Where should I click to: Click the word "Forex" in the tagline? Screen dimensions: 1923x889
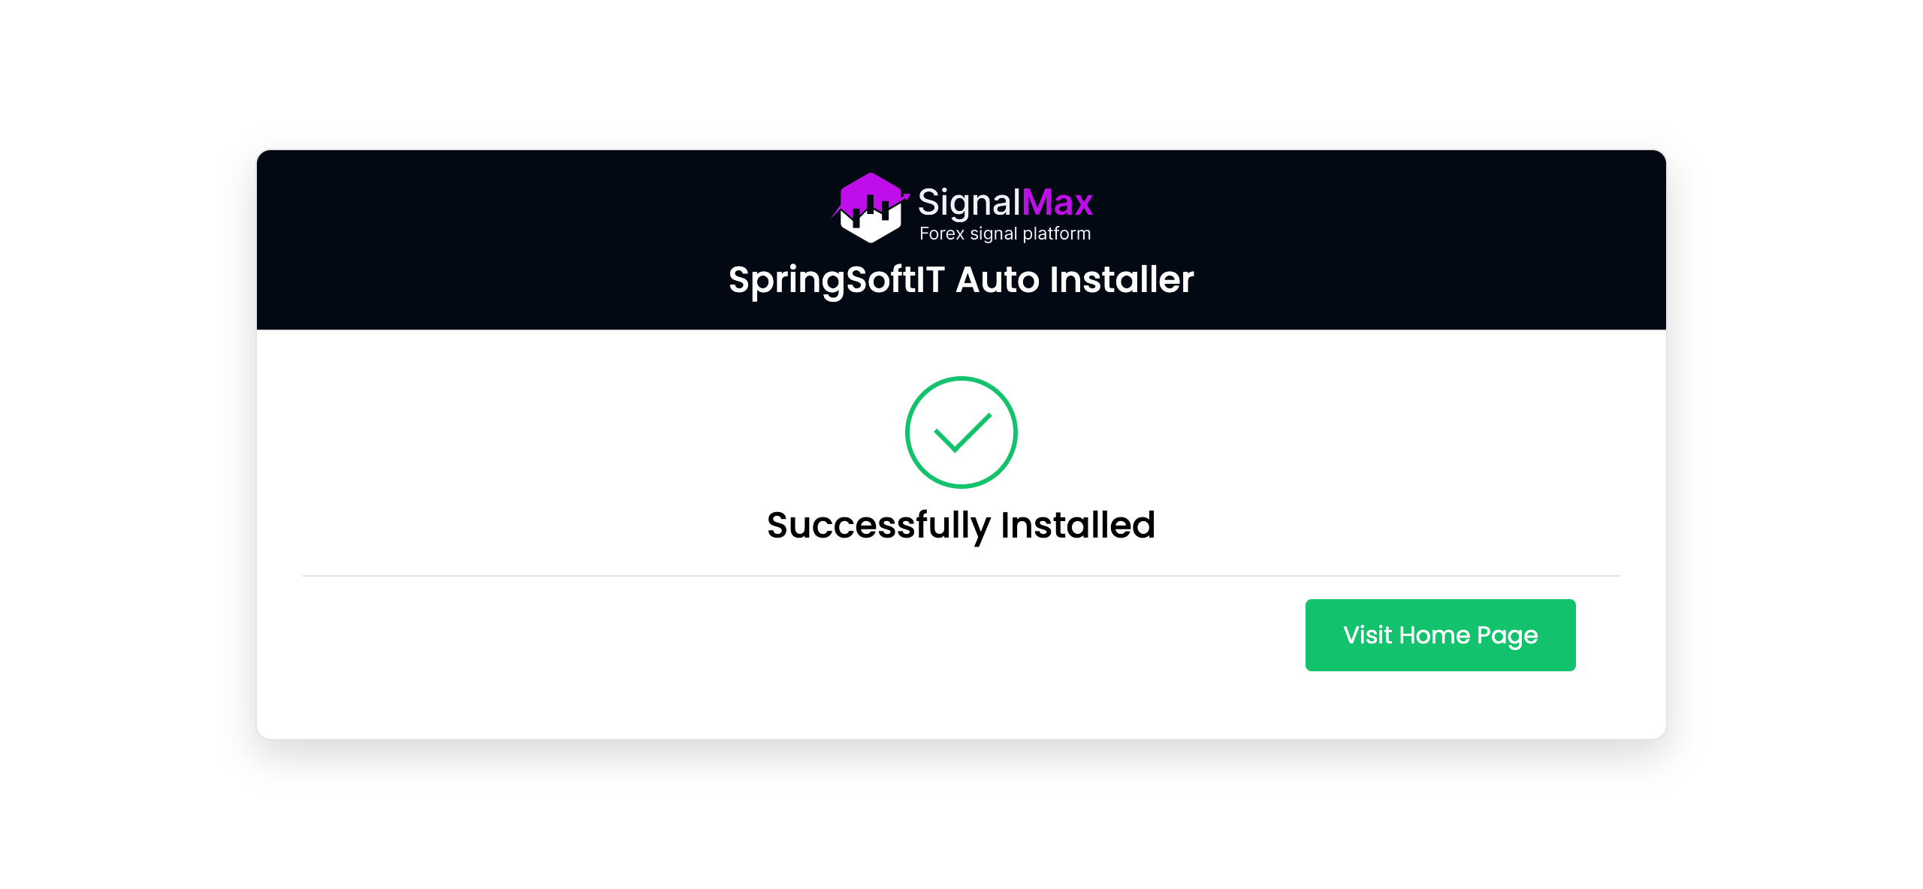(941, 234)
